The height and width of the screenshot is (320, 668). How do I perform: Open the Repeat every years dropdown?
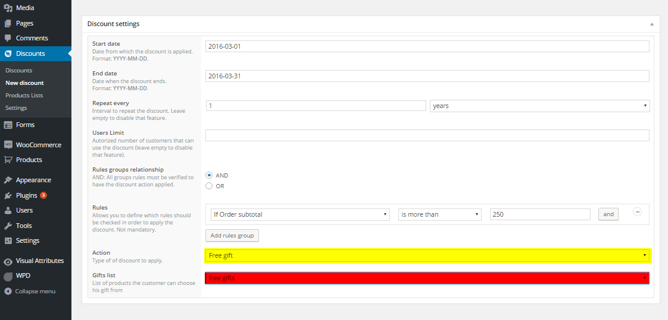[540, 106]
